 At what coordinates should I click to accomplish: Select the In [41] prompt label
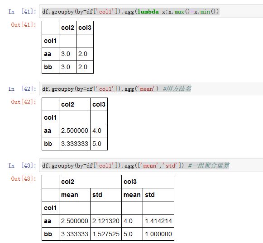[x=22, y=12]
